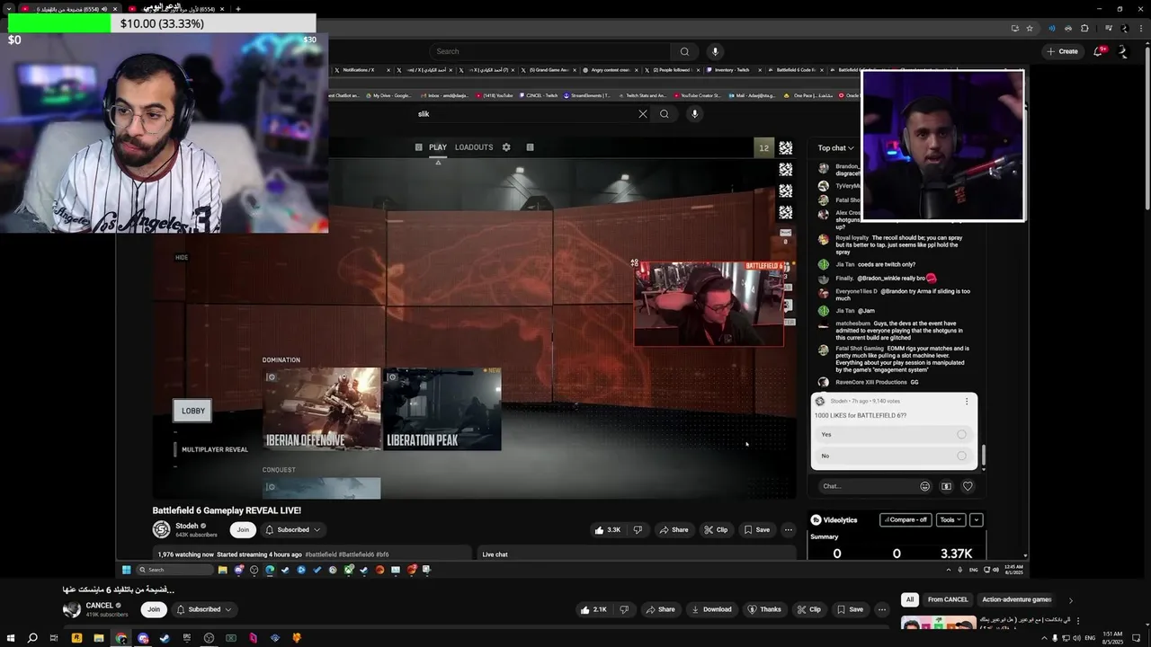The height and width of the screenshot is (647, 1151).
Task: Open the CANCEL channel avatar
Action: click(x=72, y=609)
